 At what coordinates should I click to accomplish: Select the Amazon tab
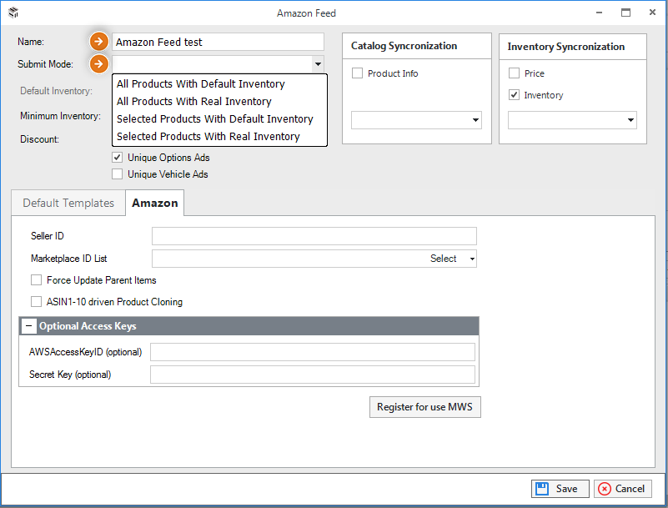point(155,203)
